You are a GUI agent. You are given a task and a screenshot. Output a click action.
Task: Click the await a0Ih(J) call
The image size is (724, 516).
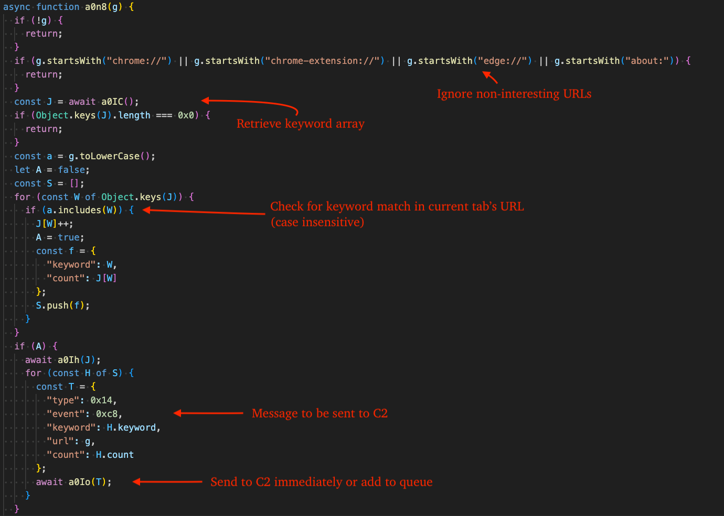point(62,360)
